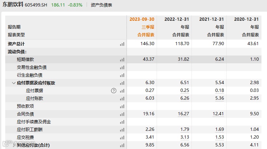This screenshot has width=267, height=149.
Task: Click the 流动负债 section heading
Action: coord(17,52)
